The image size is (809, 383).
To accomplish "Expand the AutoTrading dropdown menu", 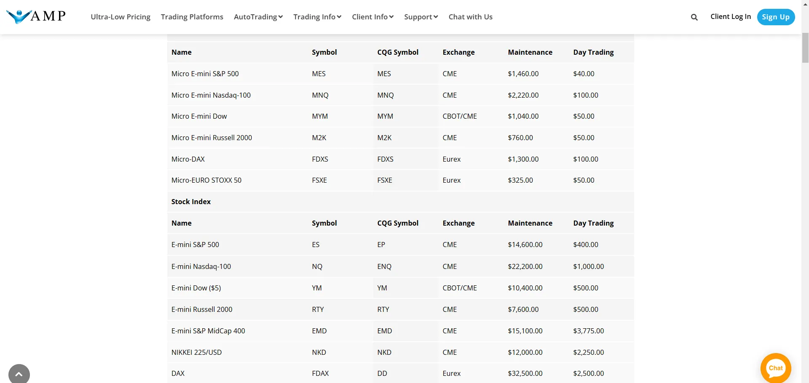I will pyautogui.click(x=258, y=17).
